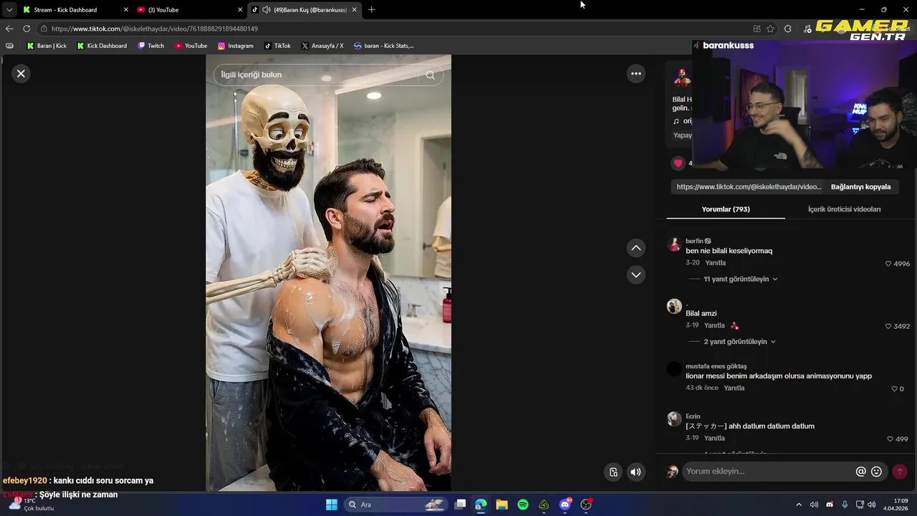
Task: Open mustafa enes göktaş username link
Action: (716, 366)
